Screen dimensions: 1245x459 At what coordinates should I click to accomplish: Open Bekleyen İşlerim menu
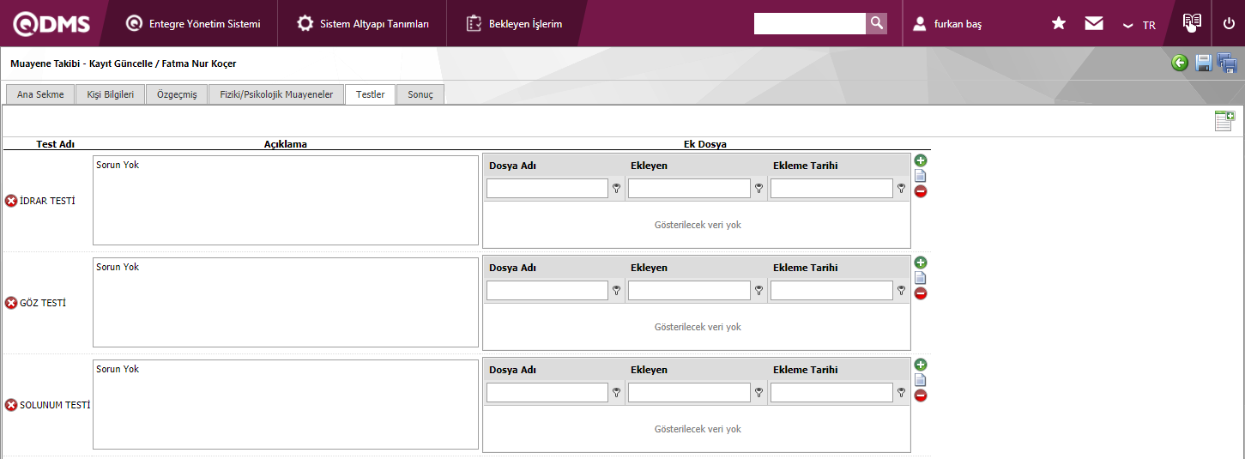point(515,24)
